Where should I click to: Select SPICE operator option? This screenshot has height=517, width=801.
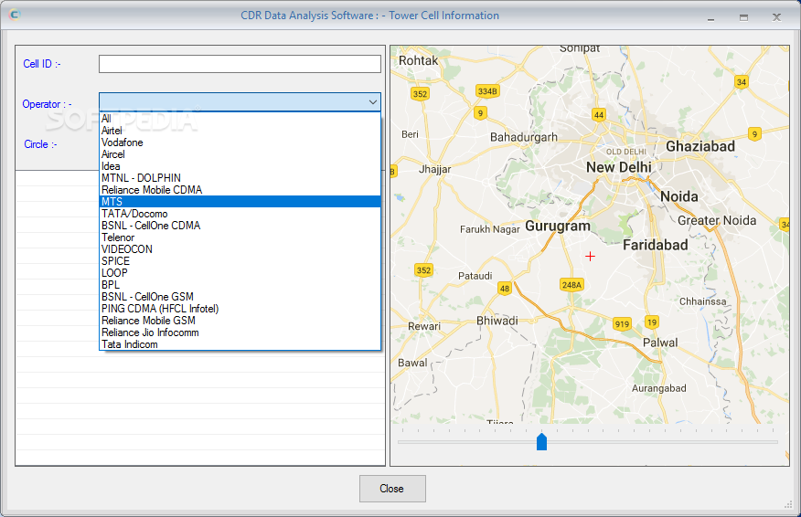coord(240,261)
